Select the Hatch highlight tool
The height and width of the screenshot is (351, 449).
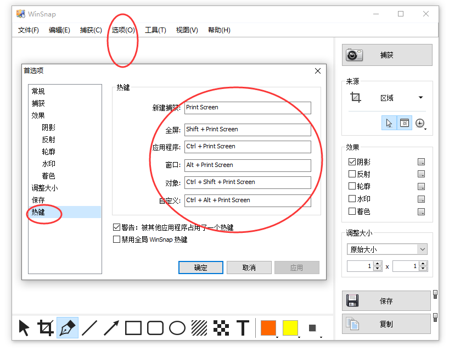tap(199, 328)
